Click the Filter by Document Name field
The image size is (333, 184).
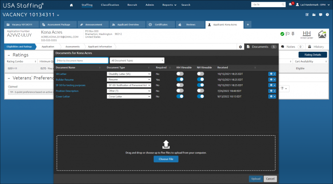[x=82, y=60]
